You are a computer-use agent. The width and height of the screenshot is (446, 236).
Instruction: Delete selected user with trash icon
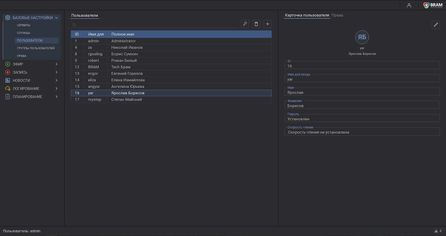tap(256, 24)
